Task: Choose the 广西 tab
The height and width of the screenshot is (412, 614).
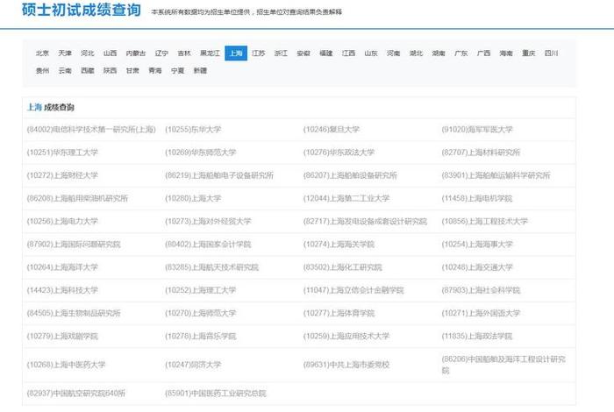Action: 483,53
